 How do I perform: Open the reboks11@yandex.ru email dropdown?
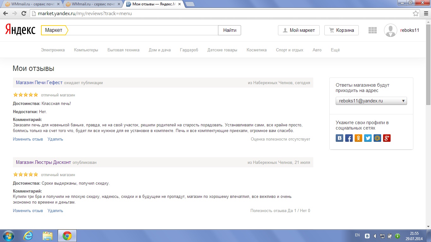(x=371, y=101)
